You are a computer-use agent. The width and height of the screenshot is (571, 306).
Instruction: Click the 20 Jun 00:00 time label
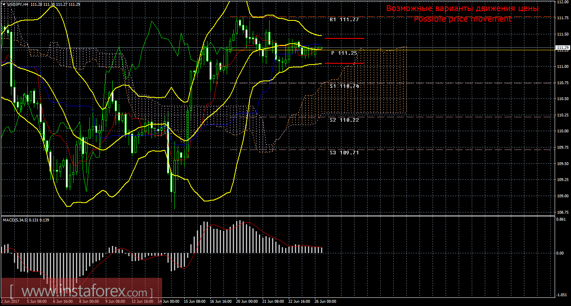pos(247,302)
